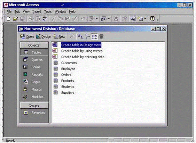The image size is (196, 143).
Task: Select Create table by using wizard
Action: (82, 51)
